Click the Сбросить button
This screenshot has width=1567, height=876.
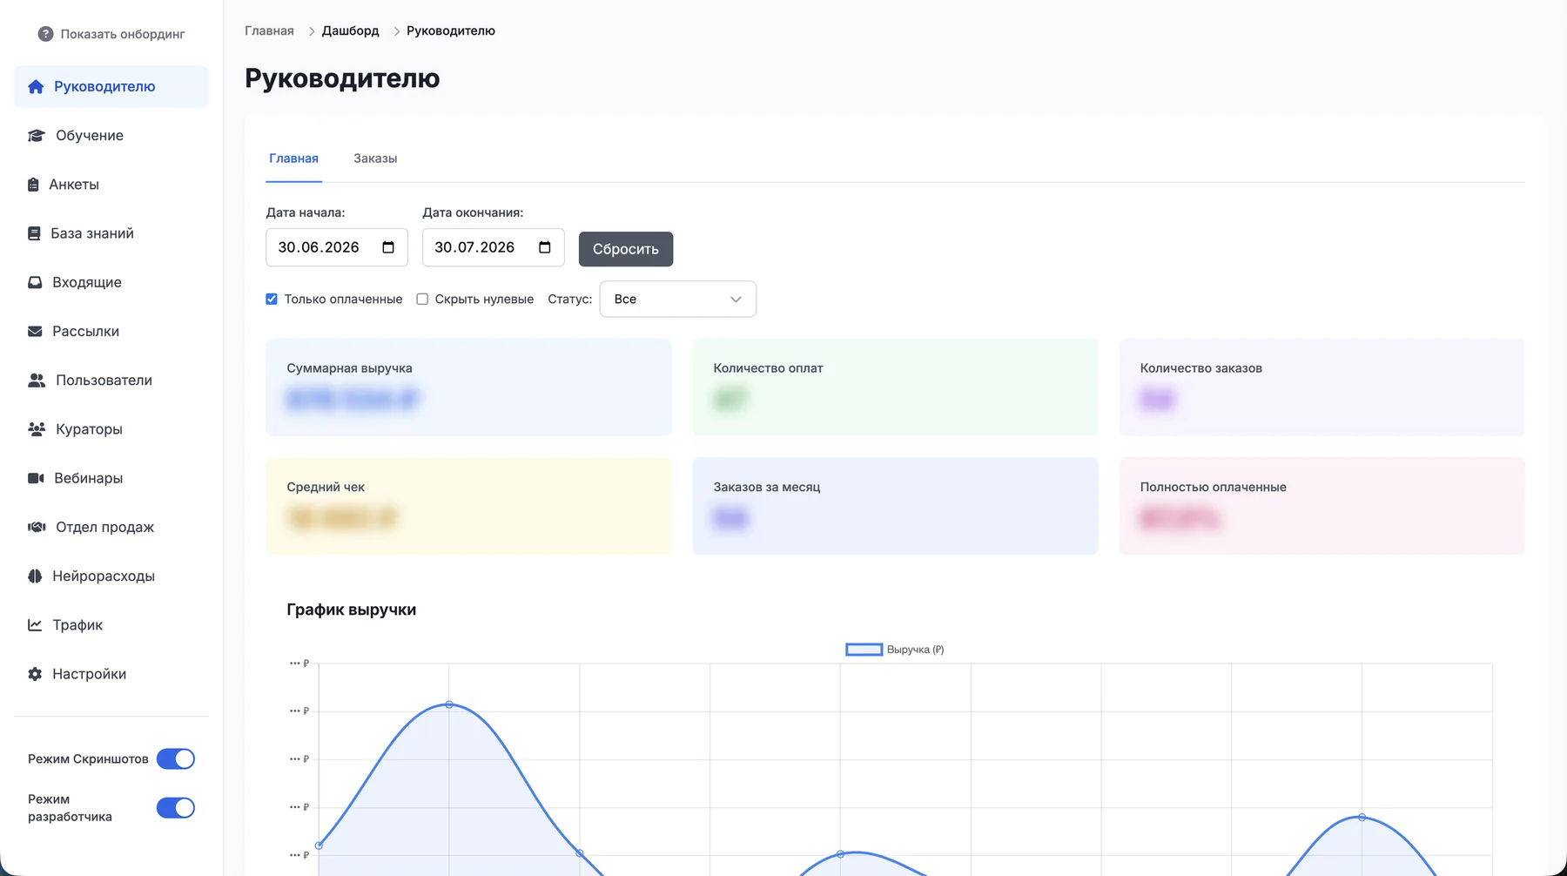click(x=626, y=249)
